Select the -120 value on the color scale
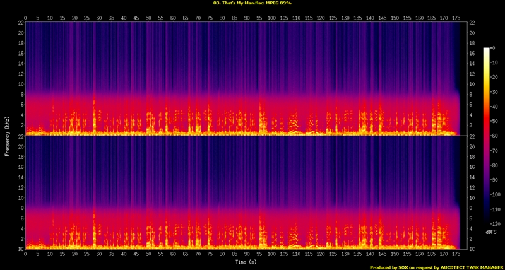505x270 pixels. point(497,224)
